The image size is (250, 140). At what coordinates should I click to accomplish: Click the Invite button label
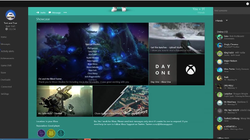[43, 12]
